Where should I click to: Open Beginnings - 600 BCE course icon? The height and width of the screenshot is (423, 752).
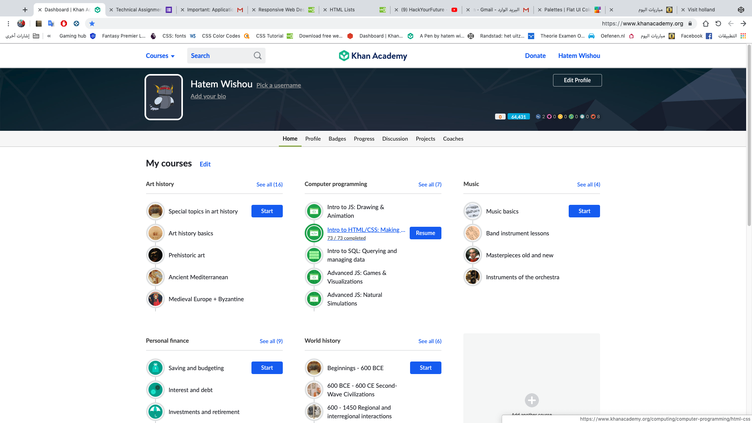coord(314,368)
